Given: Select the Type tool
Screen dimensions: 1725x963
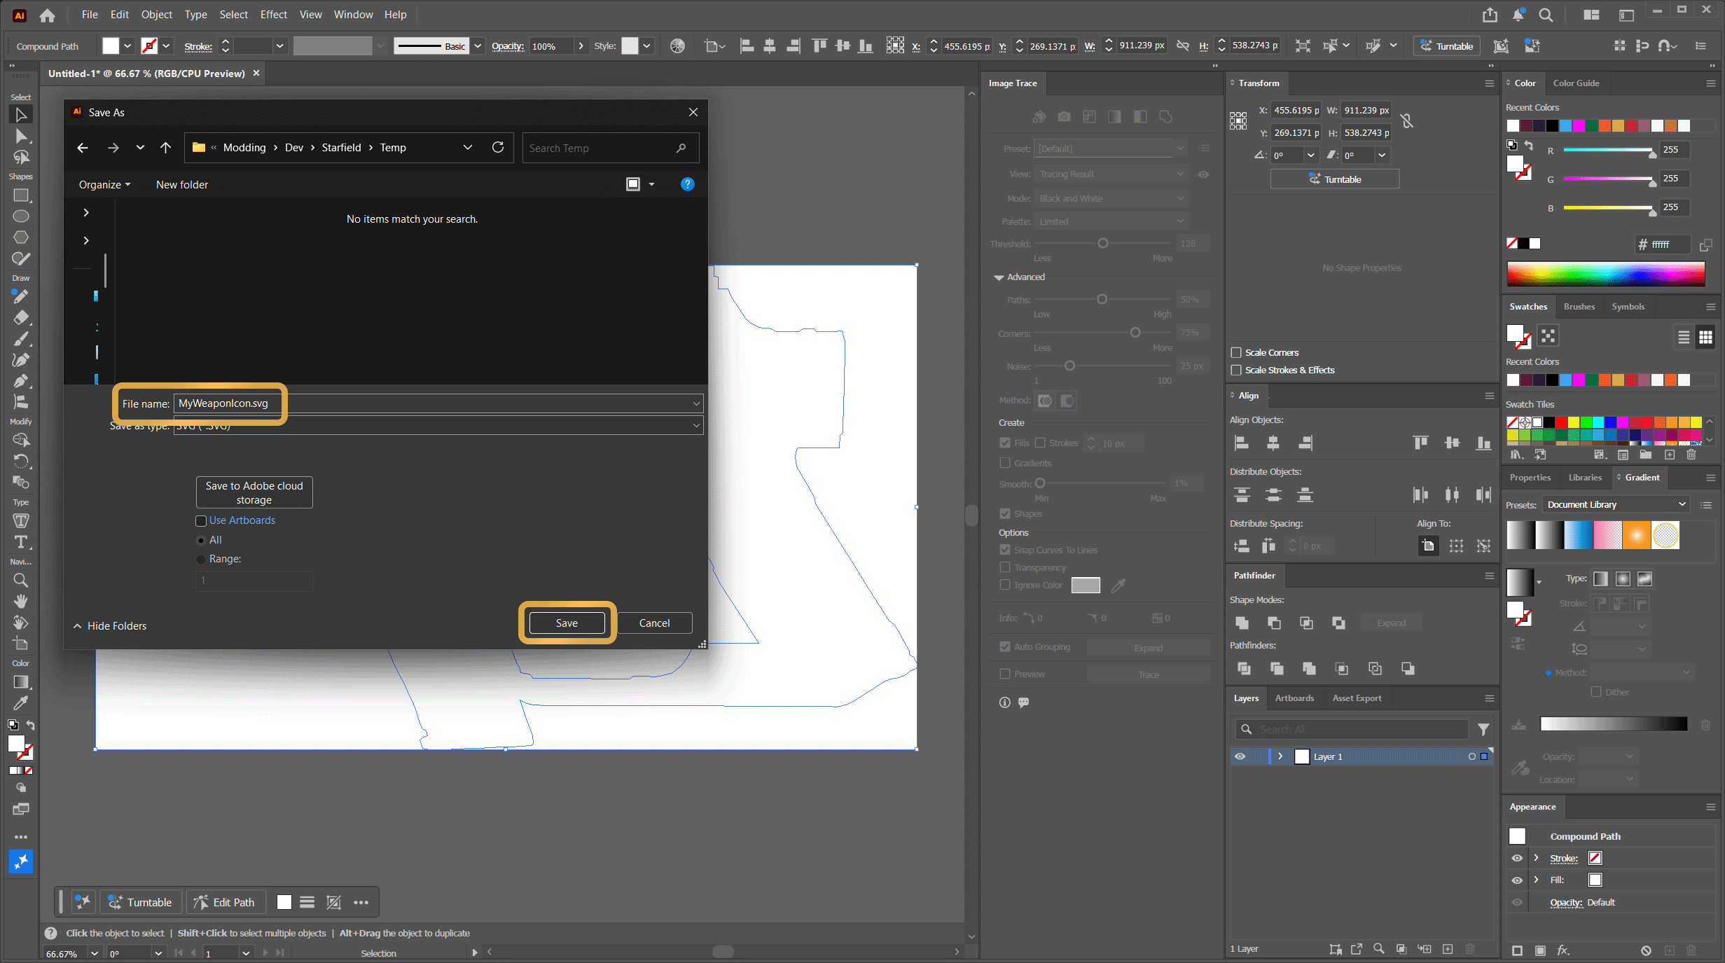Looking at the screenshot, I should pyautogui.click(x=20, y=542).
